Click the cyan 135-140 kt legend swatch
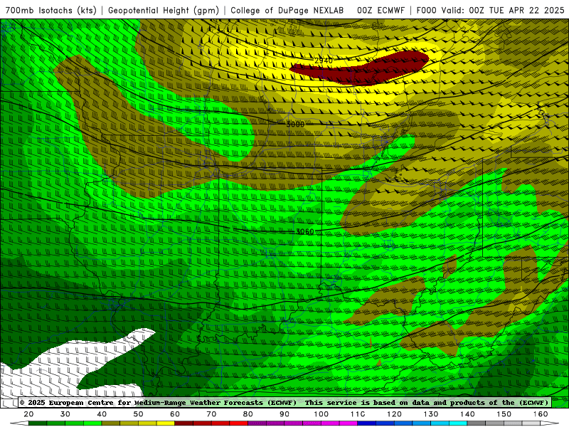Viewport: 569px width, 427px height. (458, 423)
